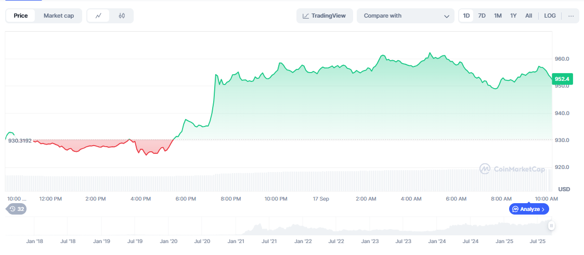Select the 1M time range
Image resolution: width=584 pixels, height=255 pixels.
[x=498, y=16]
